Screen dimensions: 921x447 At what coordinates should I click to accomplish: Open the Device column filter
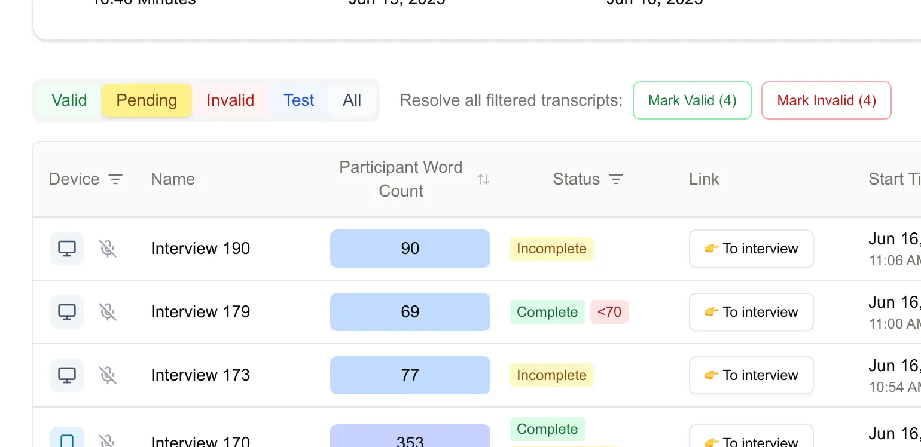click(115, 179)
